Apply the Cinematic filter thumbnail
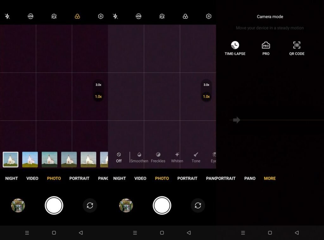The height and width of the screenshot is (240, 324). (x=49, y=159)
